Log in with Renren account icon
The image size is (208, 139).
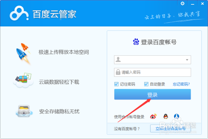[x=176, y=116]
